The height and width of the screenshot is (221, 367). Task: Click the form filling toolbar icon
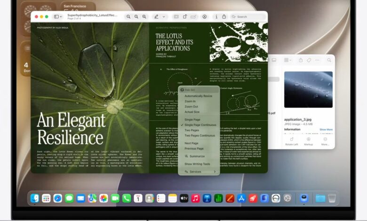coord(193,16)
